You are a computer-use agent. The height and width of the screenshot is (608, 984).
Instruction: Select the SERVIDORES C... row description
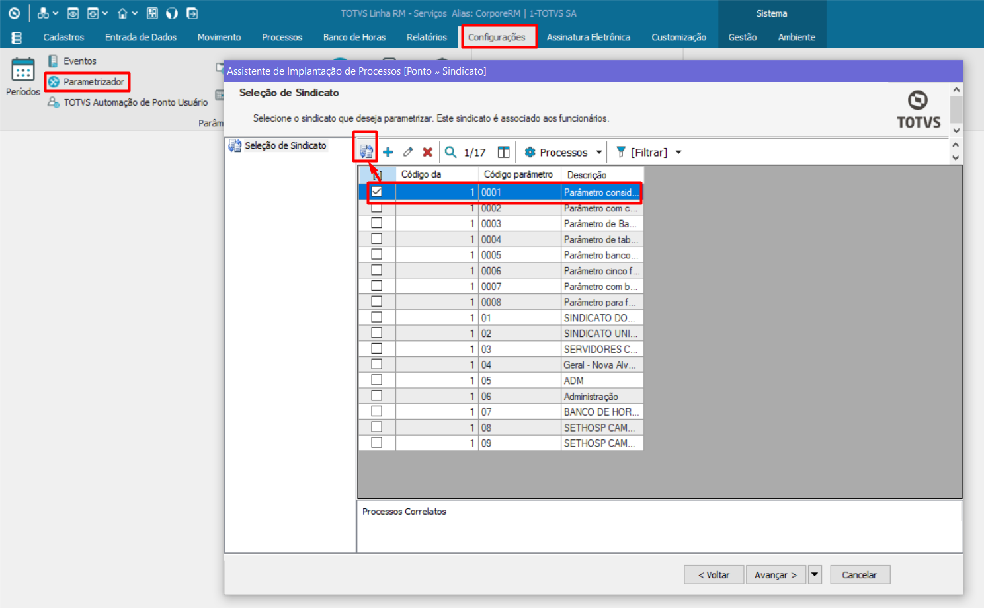click(602, 349)
